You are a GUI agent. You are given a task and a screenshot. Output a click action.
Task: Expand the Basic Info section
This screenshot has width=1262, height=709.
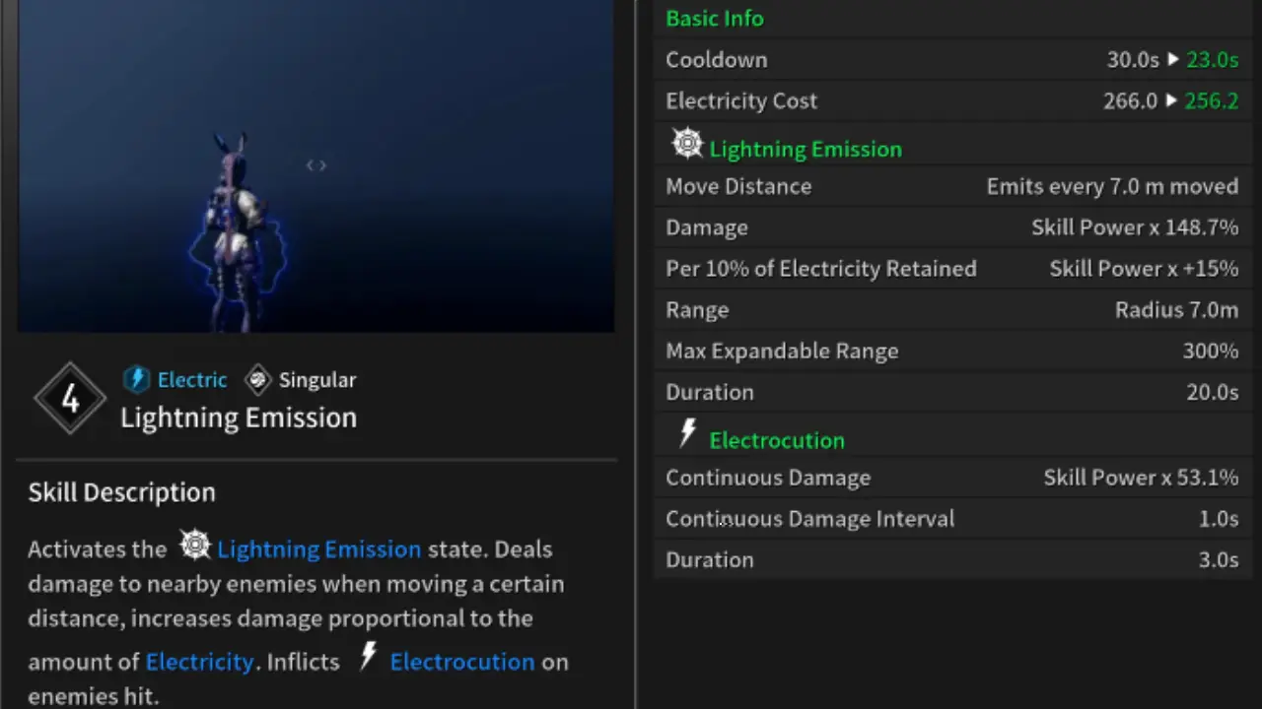[715, 18]
